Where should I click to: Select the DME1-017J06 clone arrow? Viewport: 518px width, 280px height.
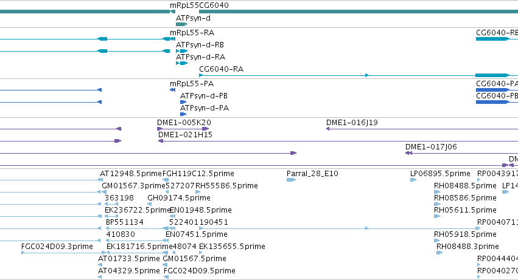pyautogui.click(x=408, y=153)
